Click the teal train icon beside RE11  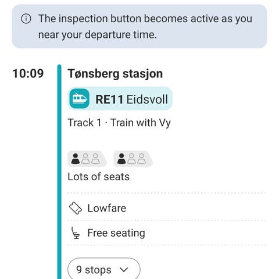click(x=80, y=99)
